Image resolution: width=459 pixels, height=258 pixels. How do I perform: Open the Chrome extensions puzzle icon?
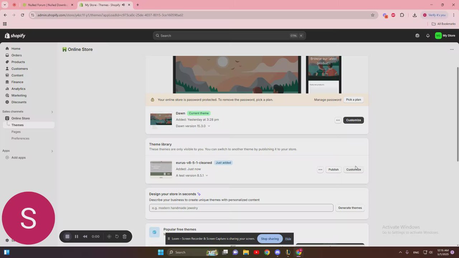pos(402,15)
